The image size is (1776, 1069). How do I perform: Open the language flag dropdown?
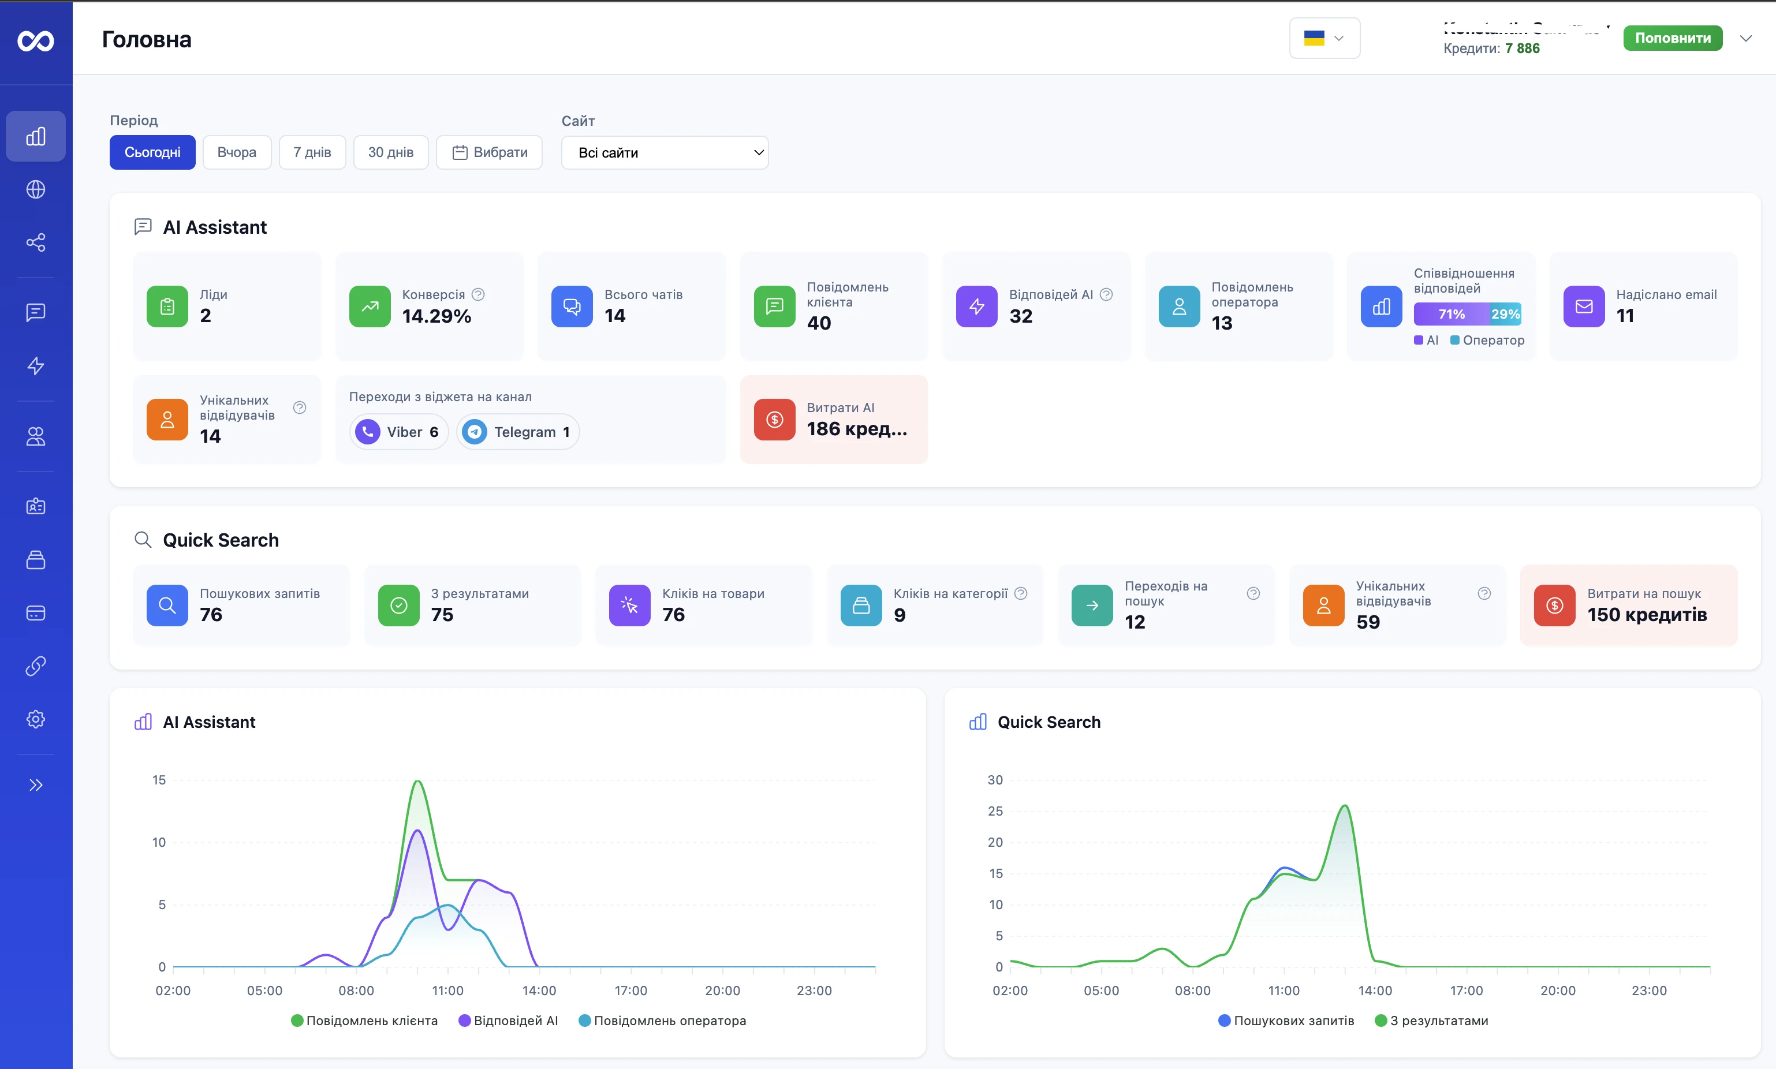1324,38
